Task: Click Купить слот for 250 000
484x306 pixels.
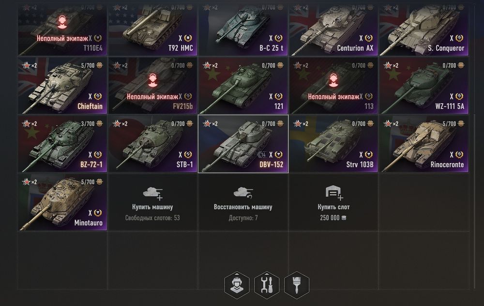Action: [x=333, y=202]
